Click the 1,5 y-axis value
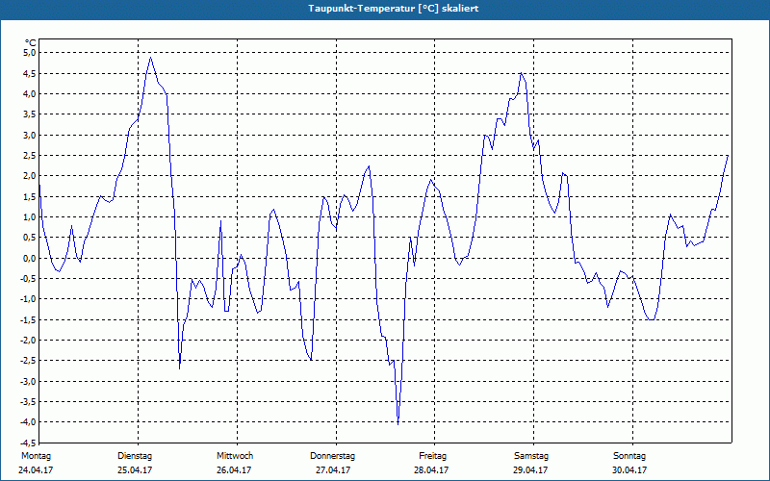 (29, 196)
